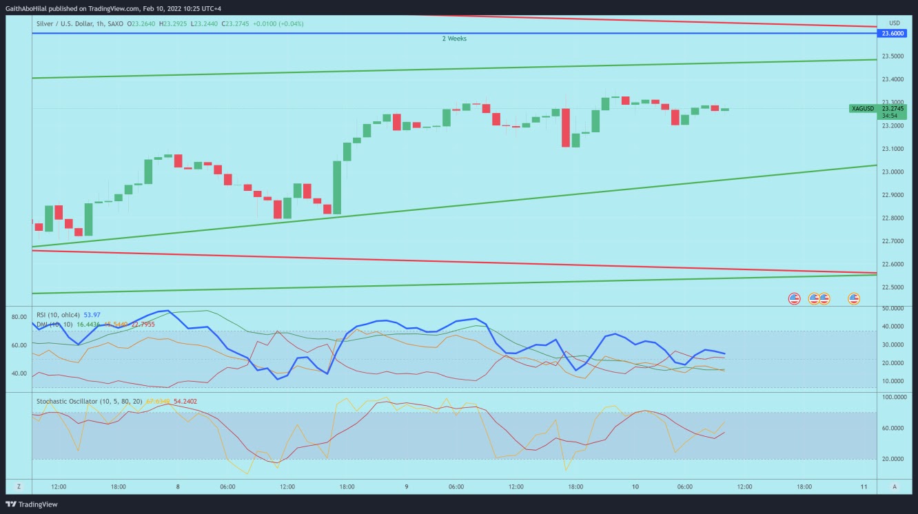Image resolution: width=918 pixels, height=514 pixels.
Task: Click the US flag event icon with red ring
Action: [x=794, y=298]
